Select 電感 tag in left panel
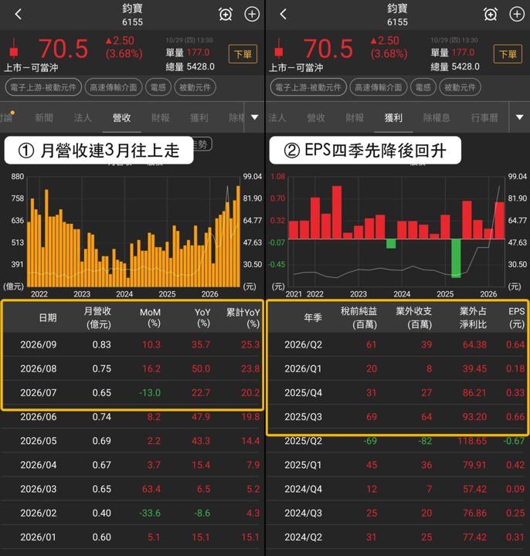Screen dimensions: 530x556 [158, 87]
